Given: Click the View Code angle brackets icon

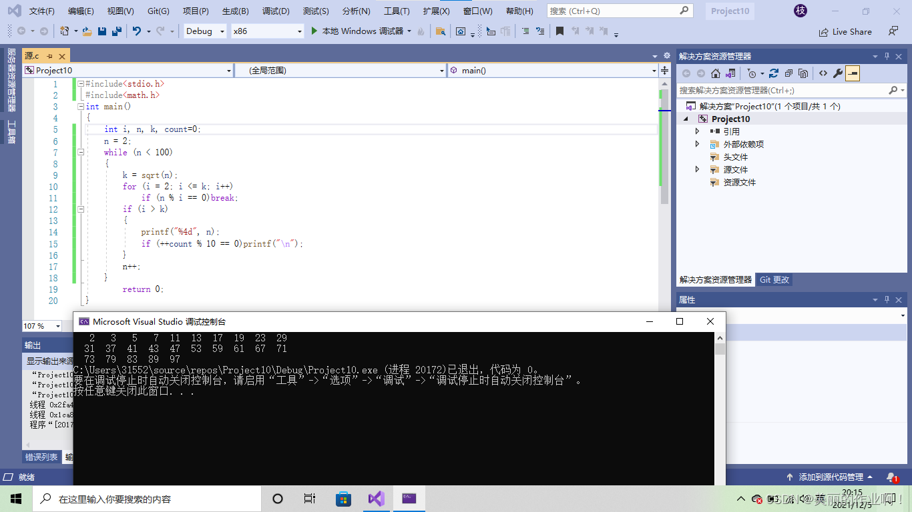Looking at the screenshot, I should click(x=823, y=73).
